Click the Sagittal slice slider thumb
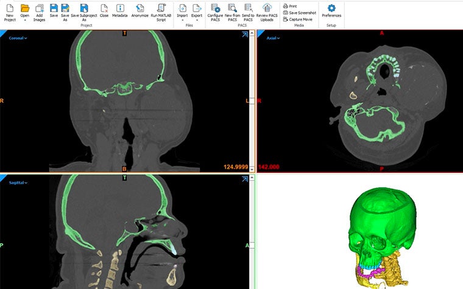Screen dimensions: 463x289 tap(252, 245)
